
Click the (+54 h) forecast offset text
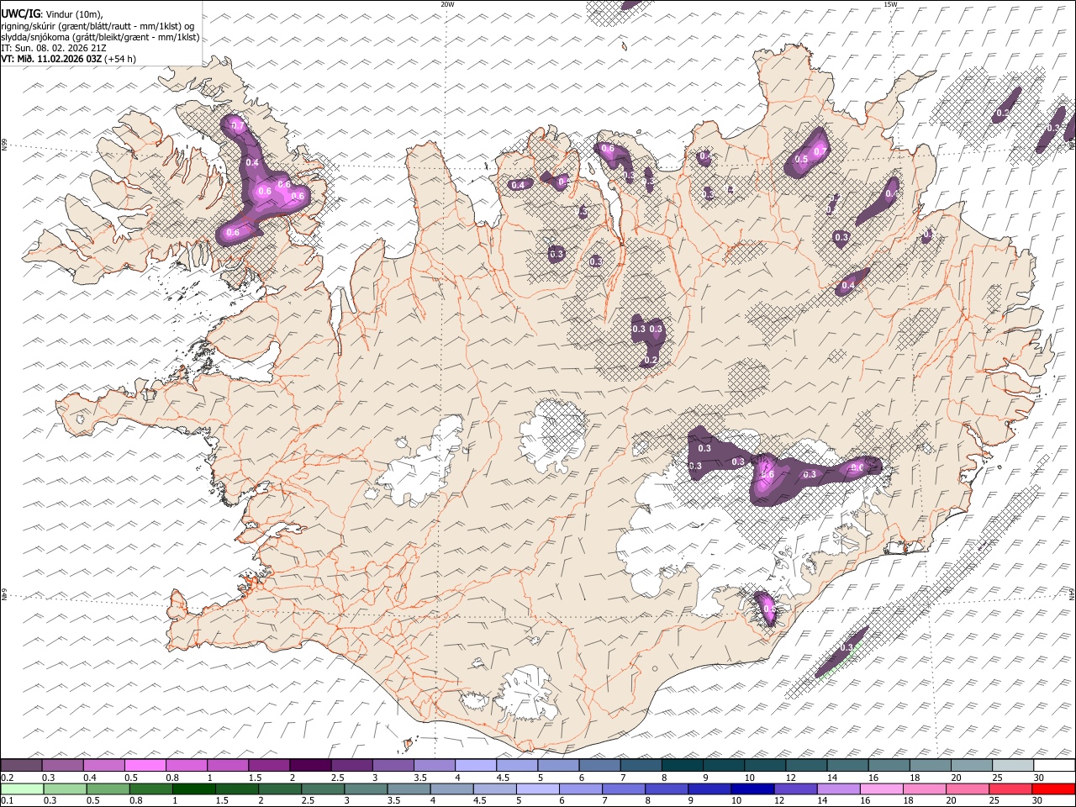click(120, 59)
